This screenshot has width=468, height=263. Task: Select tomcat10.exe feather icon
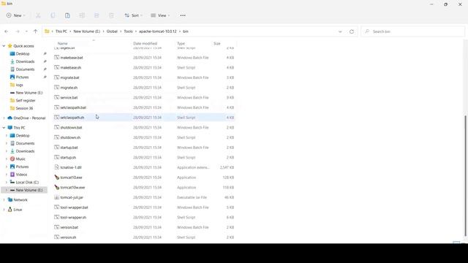tap(57, 178)
